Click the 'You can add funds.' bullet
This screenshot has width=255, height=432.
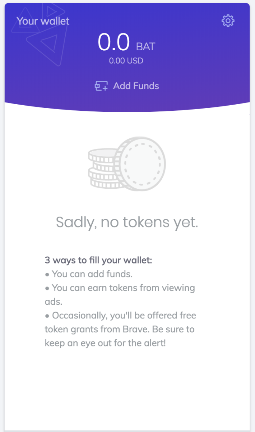pyautogui.click(x=89, y=274)
